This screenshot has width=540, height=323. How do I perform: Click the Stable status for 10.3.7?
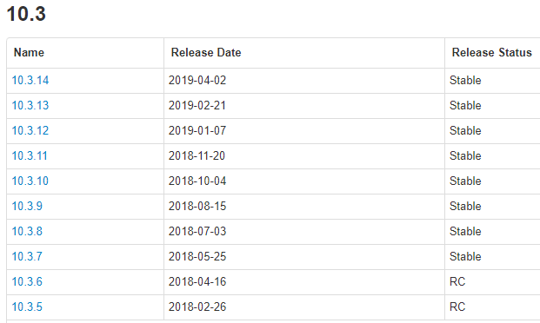465,256
